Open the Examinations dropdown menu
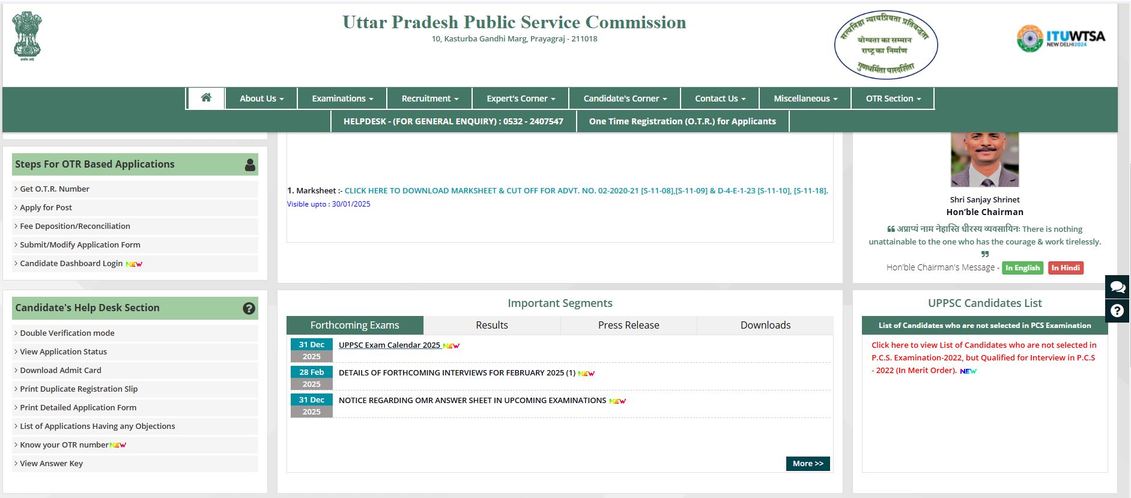Viewport: 1131px width, 498px height. click(342, 99)
